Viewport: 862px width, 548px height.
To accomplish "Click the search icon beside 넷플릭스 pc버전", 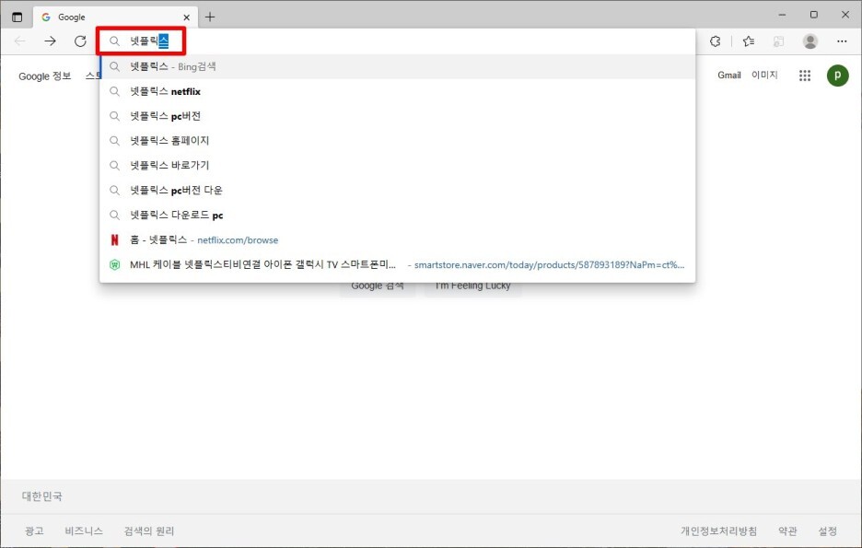I will [114, 116].
